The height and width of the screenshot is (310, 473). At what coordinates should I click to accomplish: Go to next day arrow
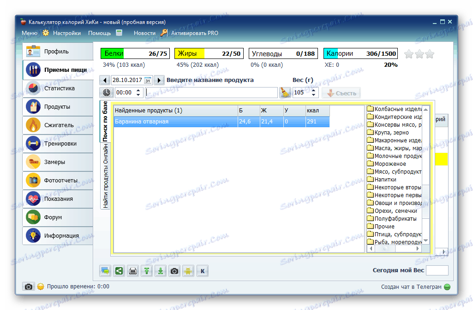159,80
